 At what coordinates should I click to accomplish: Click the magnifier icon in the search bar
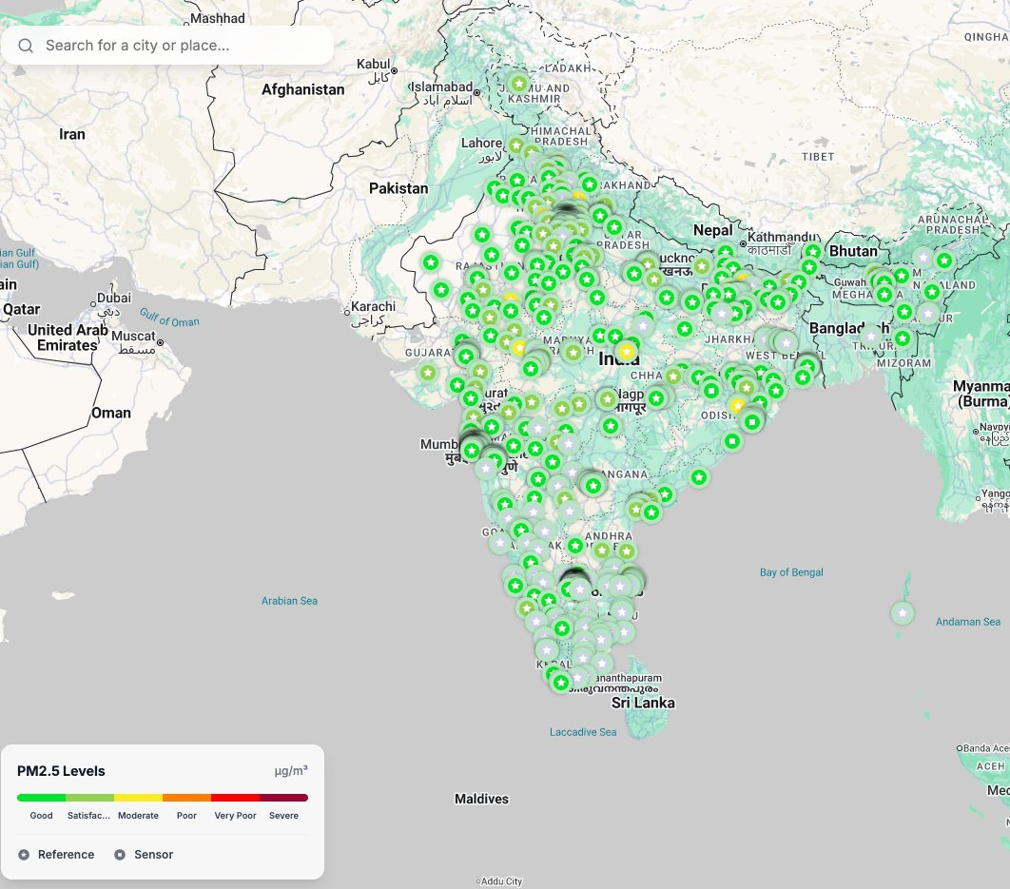(26, 46)
